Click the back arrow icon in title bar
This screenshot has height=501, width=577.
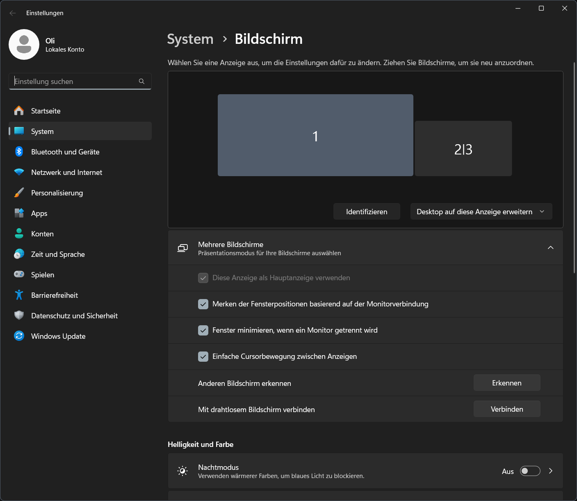click(x=13, y=13)
